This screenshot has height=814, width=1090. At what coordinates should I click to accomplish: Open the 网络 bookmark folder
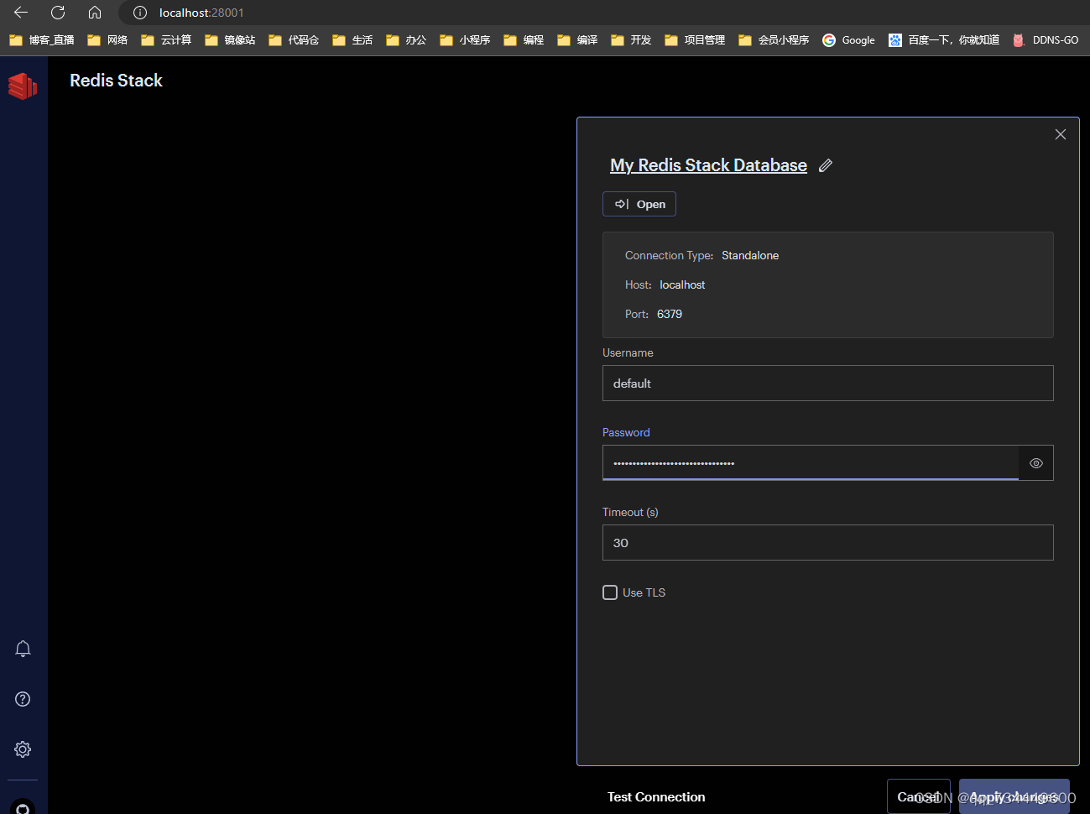click(107, 40)
